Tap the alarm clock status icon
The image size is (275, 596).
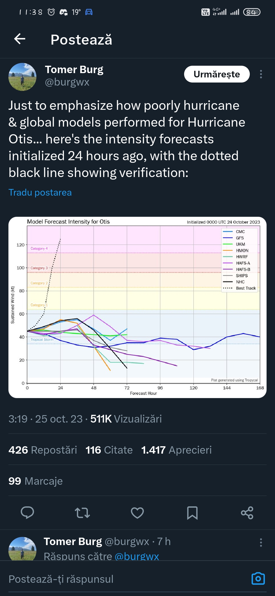click(x=51, y=12)
